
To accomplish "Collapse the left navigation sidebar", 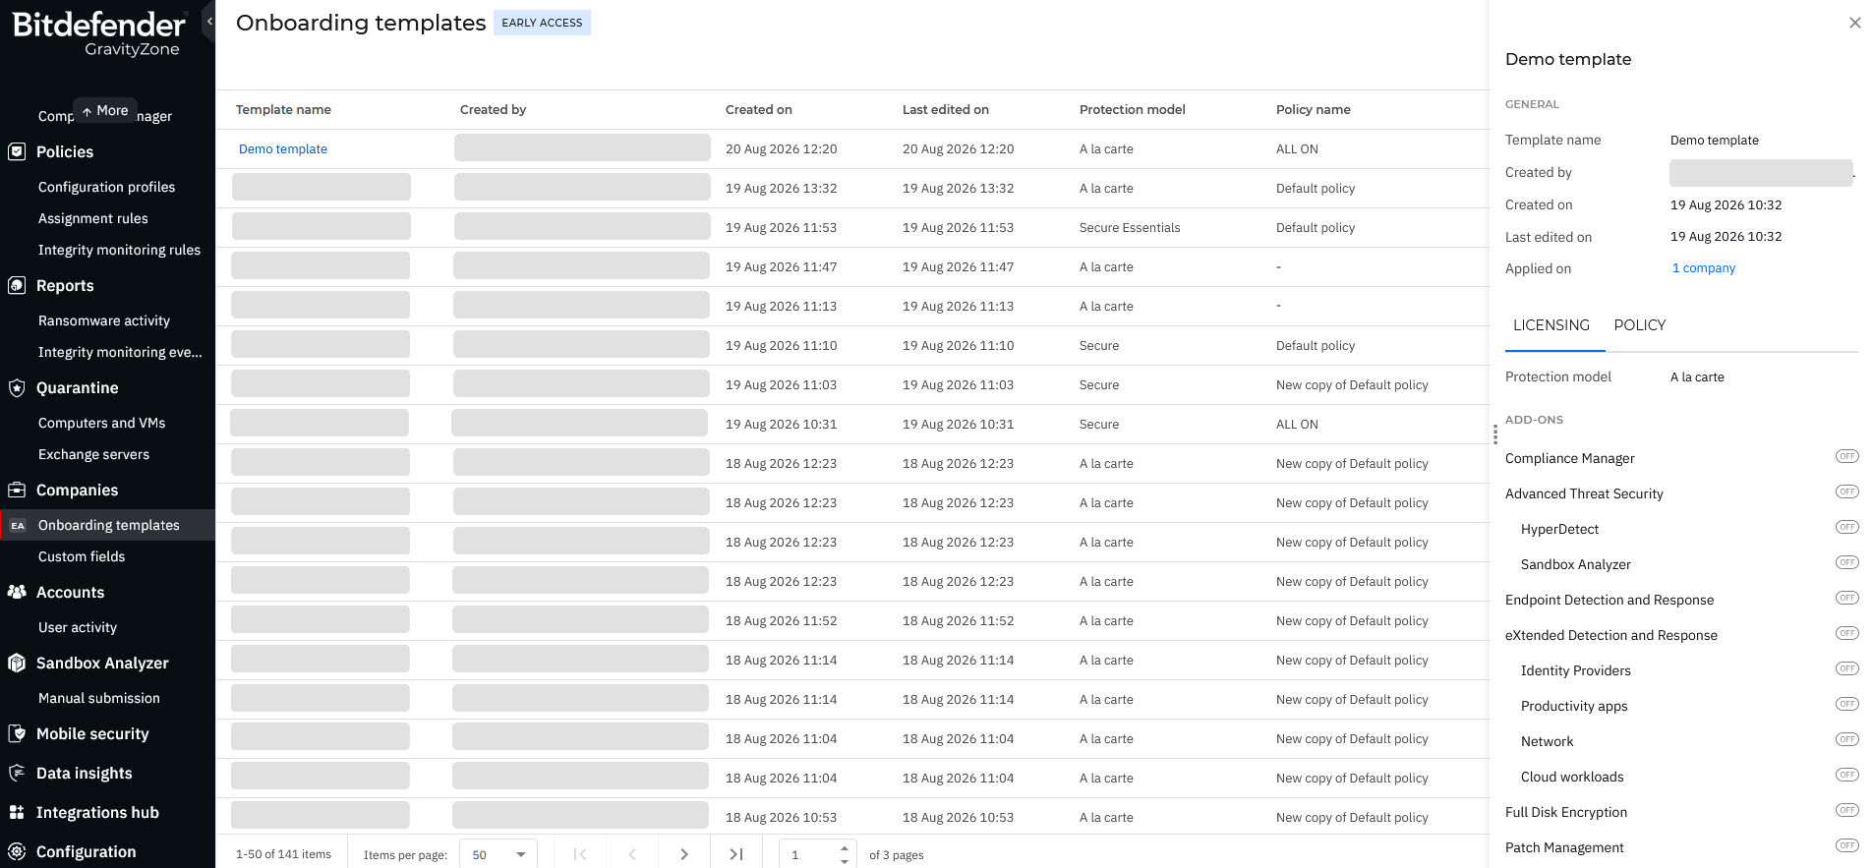I will pyautogui.click(x=209, y=21).
